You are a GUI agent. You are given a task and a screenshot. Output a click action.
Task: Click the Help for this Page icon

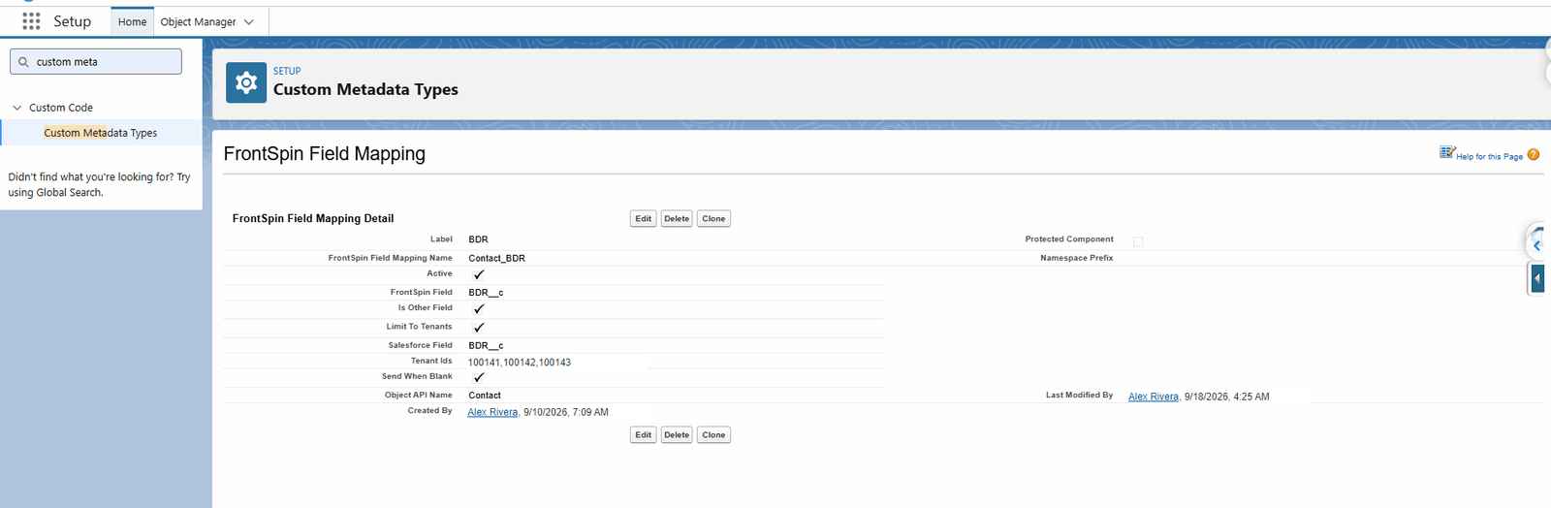[1446, 152]
